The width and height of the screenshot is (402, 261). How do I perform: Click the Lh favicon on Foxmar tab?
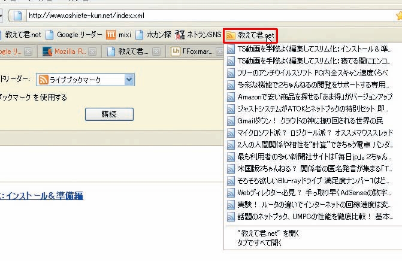tap(176, 51)
